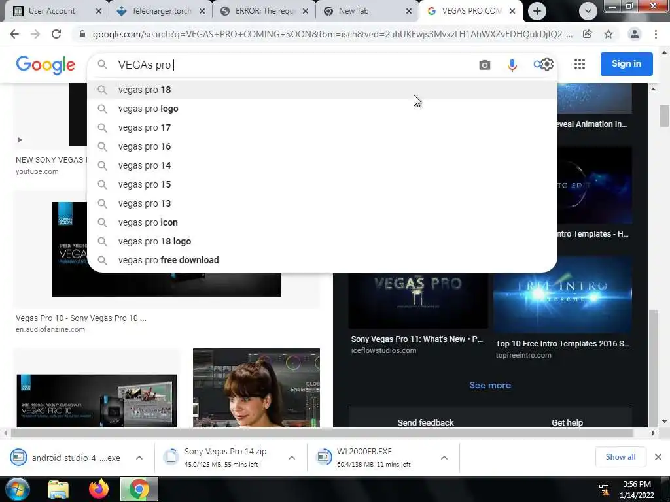Open the share page icon in address bar

tap(588, 34)
